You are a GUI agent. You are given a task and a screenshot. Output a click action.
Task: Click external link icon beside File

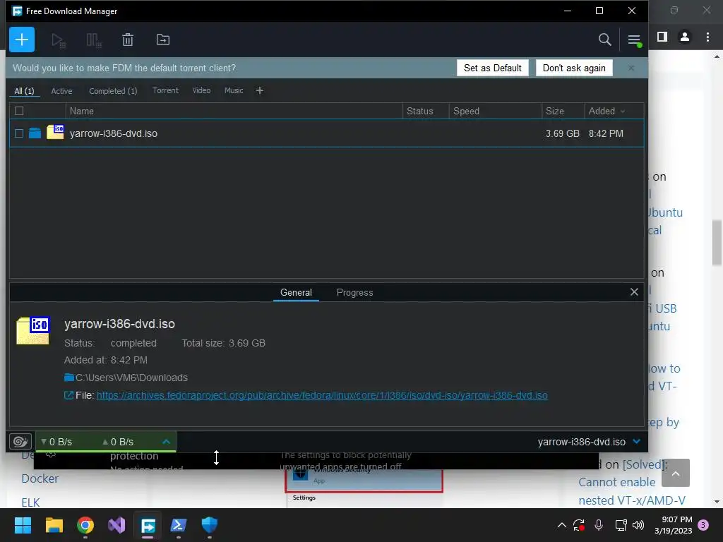(68, 395)
